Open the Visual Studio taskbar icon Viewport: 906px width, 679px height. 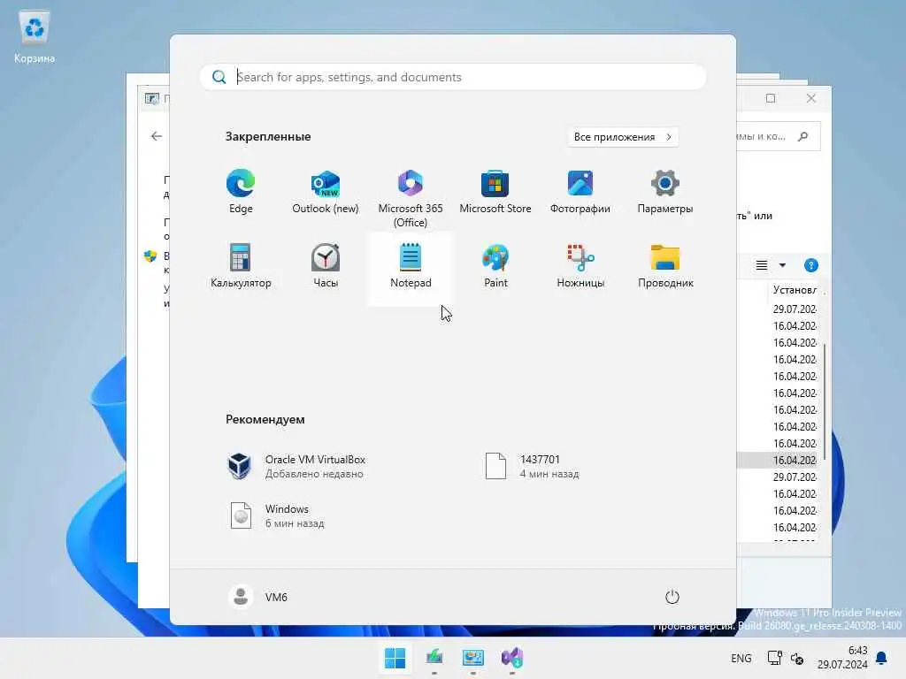[x=512, y=658]
